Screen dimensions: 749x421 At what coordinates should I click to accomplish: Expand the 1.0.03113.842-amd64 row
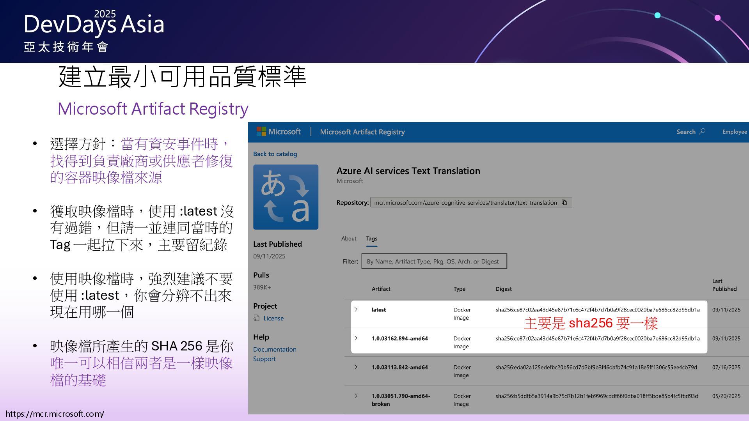[356, 367]
